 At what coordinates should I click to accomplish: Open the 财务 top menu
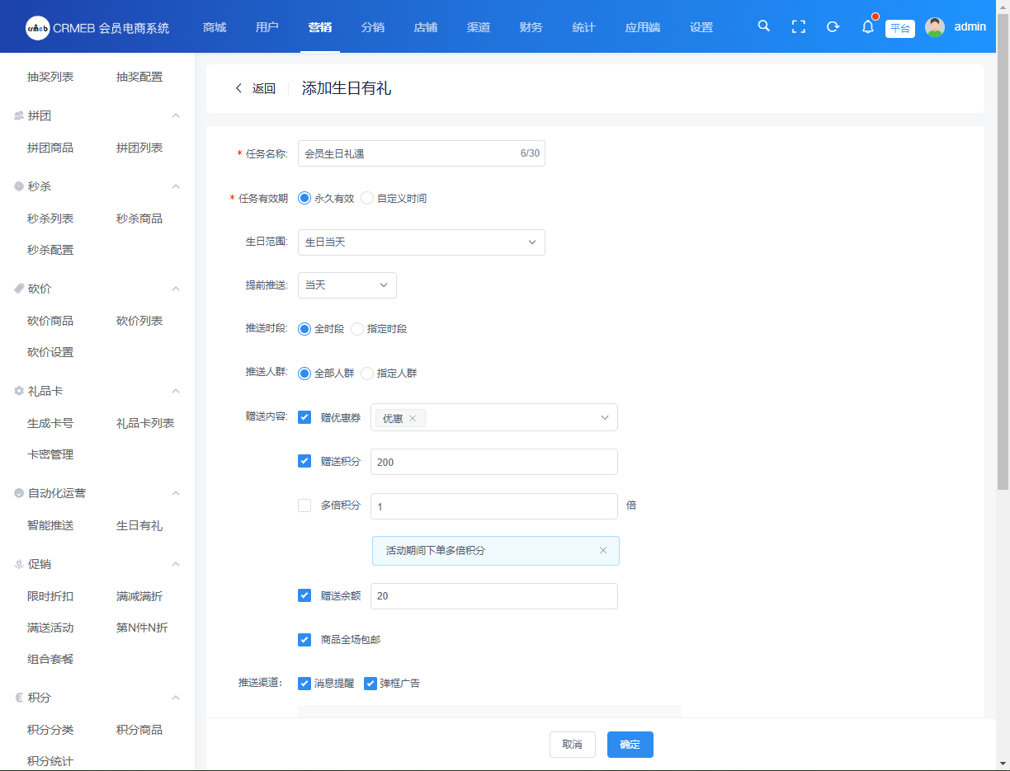coord(531,27)
